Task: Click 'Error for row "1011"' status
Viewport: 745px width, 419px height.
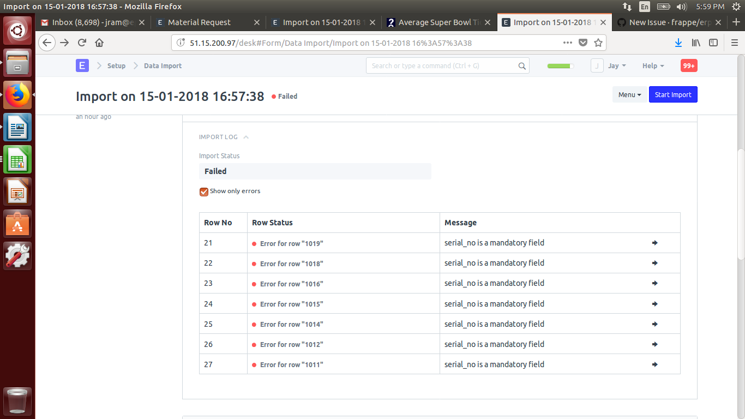Action: (291, 364)
